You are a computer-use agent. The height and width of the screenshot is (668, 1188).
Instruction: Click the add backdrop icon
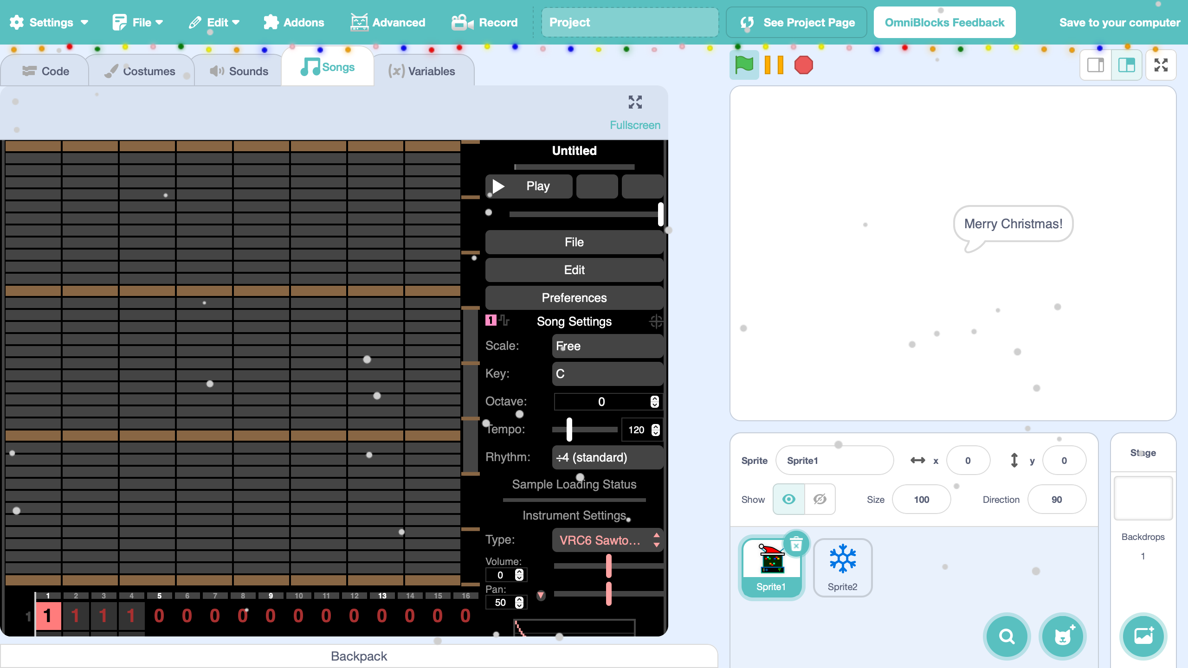click(x=1143, y=636)
